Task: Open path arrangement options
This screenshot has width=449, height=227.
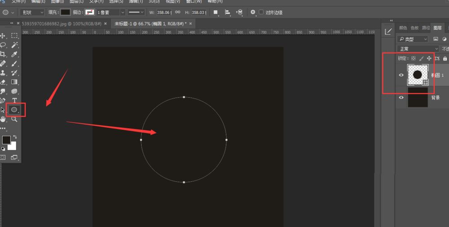Action: [x=239, y=12]
